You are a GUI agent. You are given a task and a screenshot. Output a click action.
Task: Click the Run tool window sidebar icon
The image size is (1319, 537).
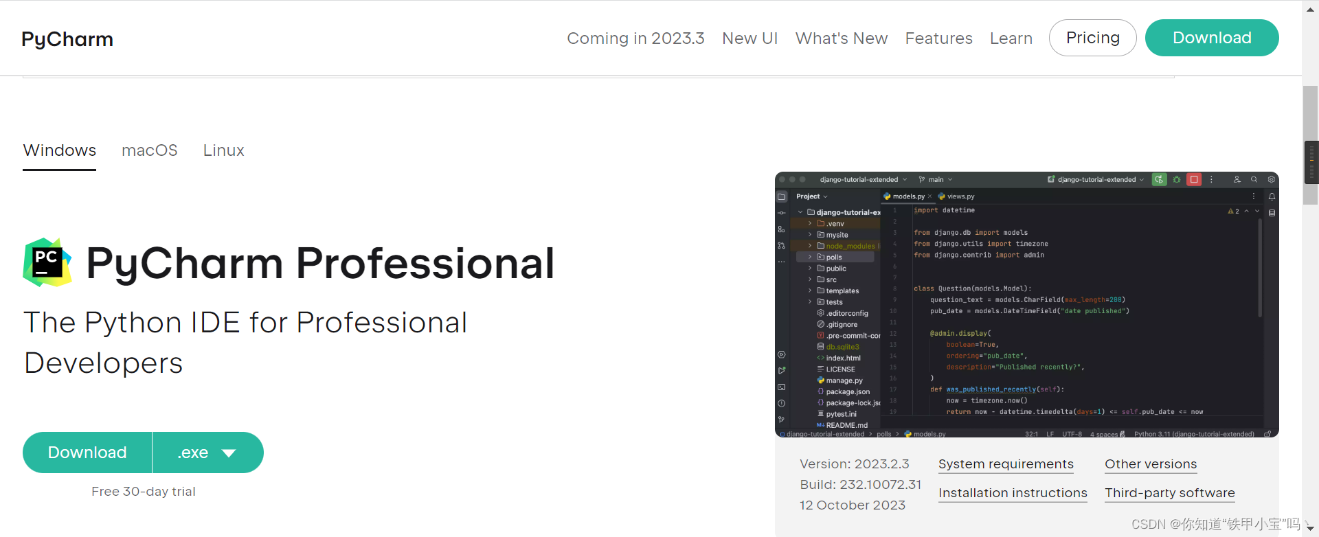[x=782, y=371]
